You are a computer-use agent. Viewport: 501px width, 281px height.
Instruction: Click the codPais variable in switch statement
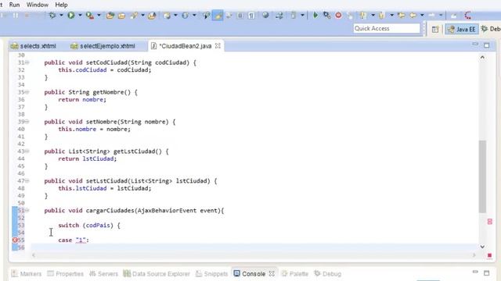click(98, 226)
